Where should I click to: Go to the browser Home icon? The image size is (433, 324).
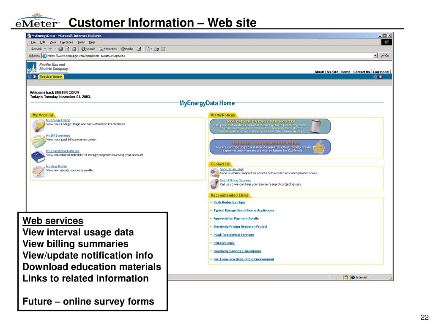74,49
